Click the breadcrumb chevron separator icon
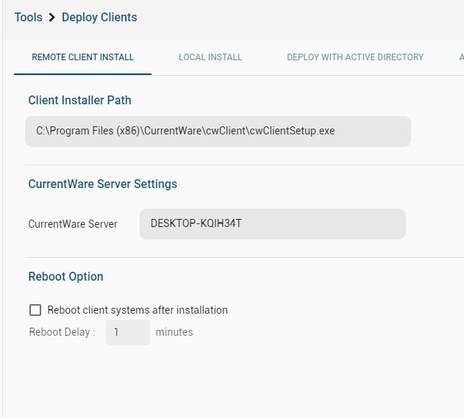464x418 pixels. (52, 18)
